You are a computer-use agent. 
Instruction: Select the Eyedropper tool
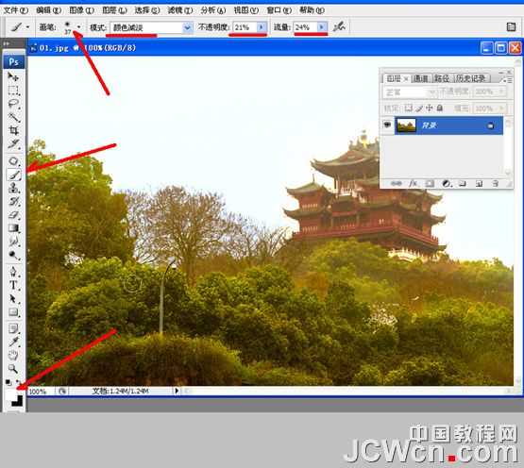point(13,342)
